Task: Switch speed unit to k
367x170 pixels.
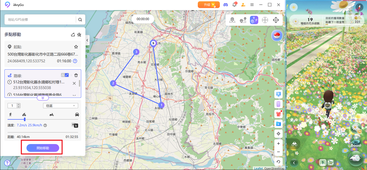Action: [x=76, y=126]
